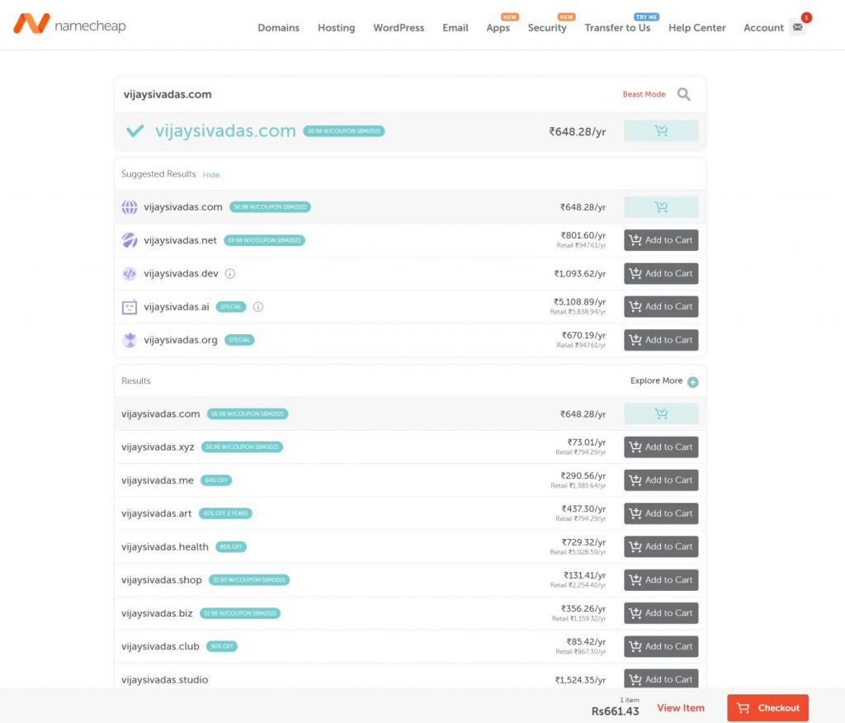The image size is (845, 723).
Task: Add vijaysivadas.studio to cart
Action: tap(661, 678)
